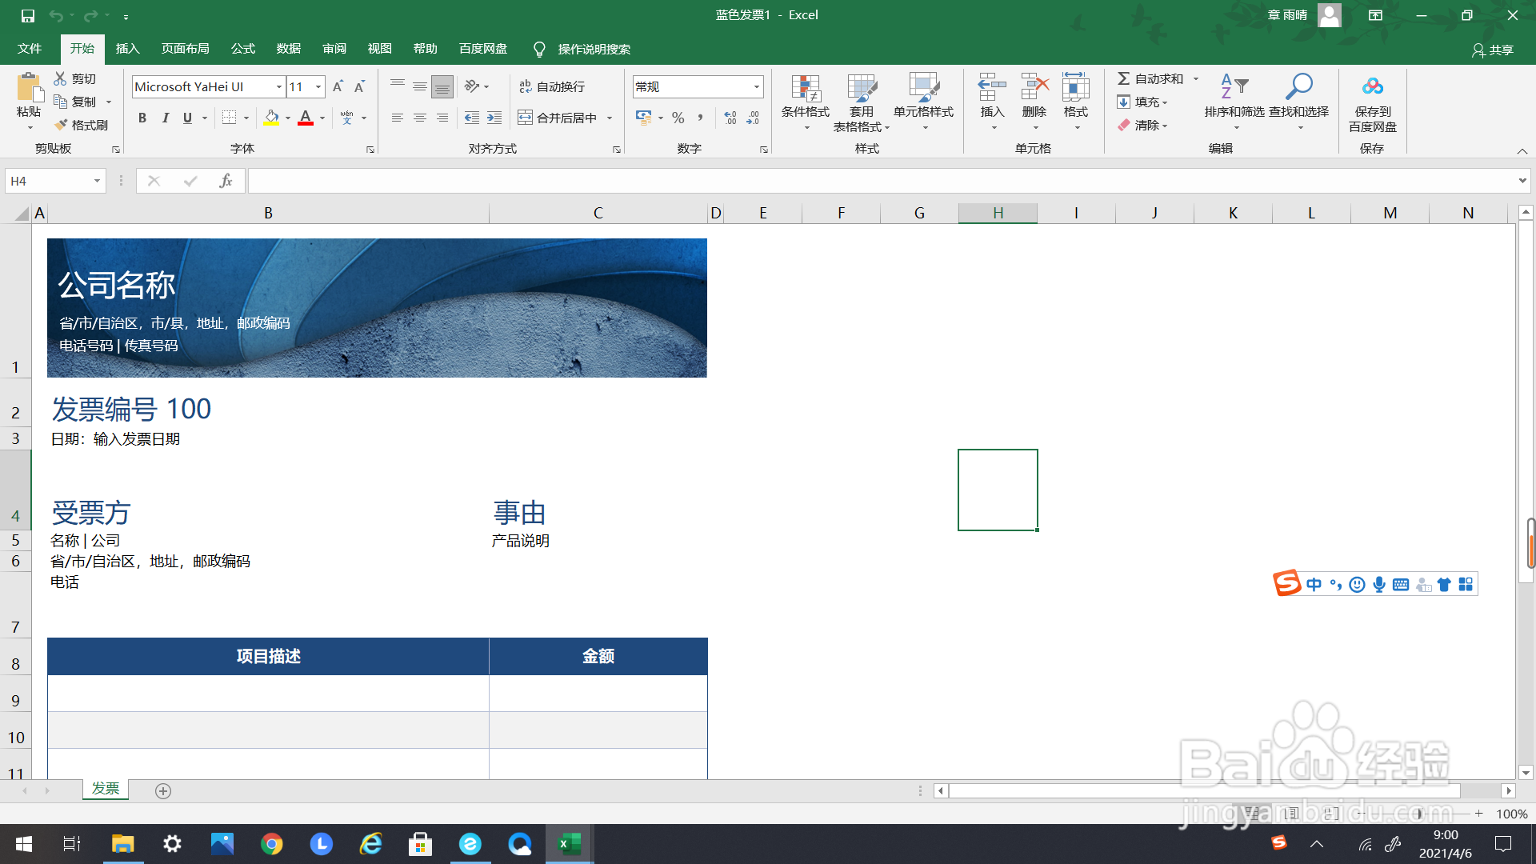Add a new sheet with the plus button

[163, 790]
